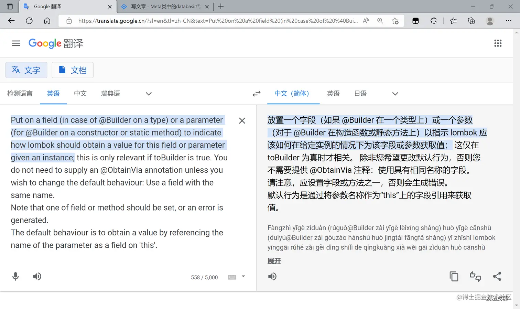Select 中文（简体）as the target language
Viewport: 520px width, 309px height.
click(293, 94)
